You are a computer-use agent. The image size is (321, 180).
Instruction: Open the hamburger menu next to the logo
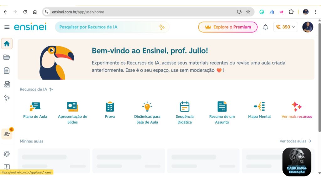coord(7,27)
